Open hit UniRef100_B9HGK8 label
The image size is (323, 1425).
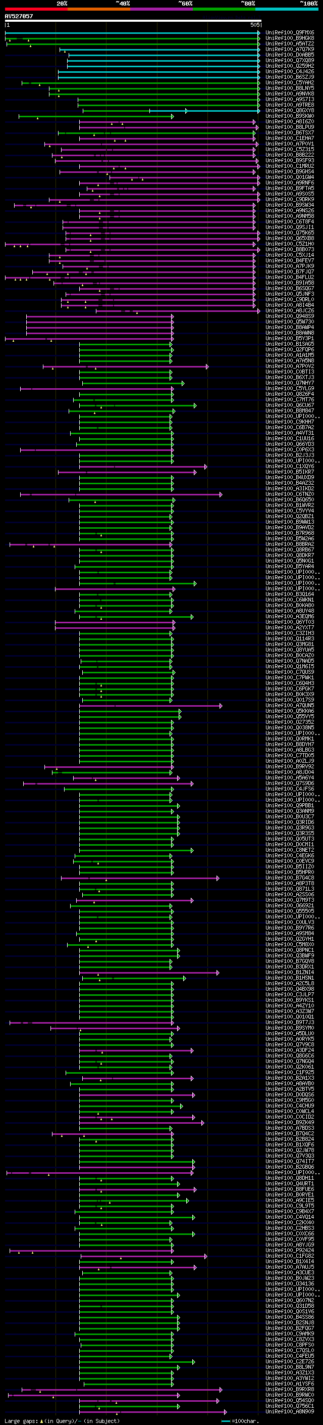coord(290,38)
